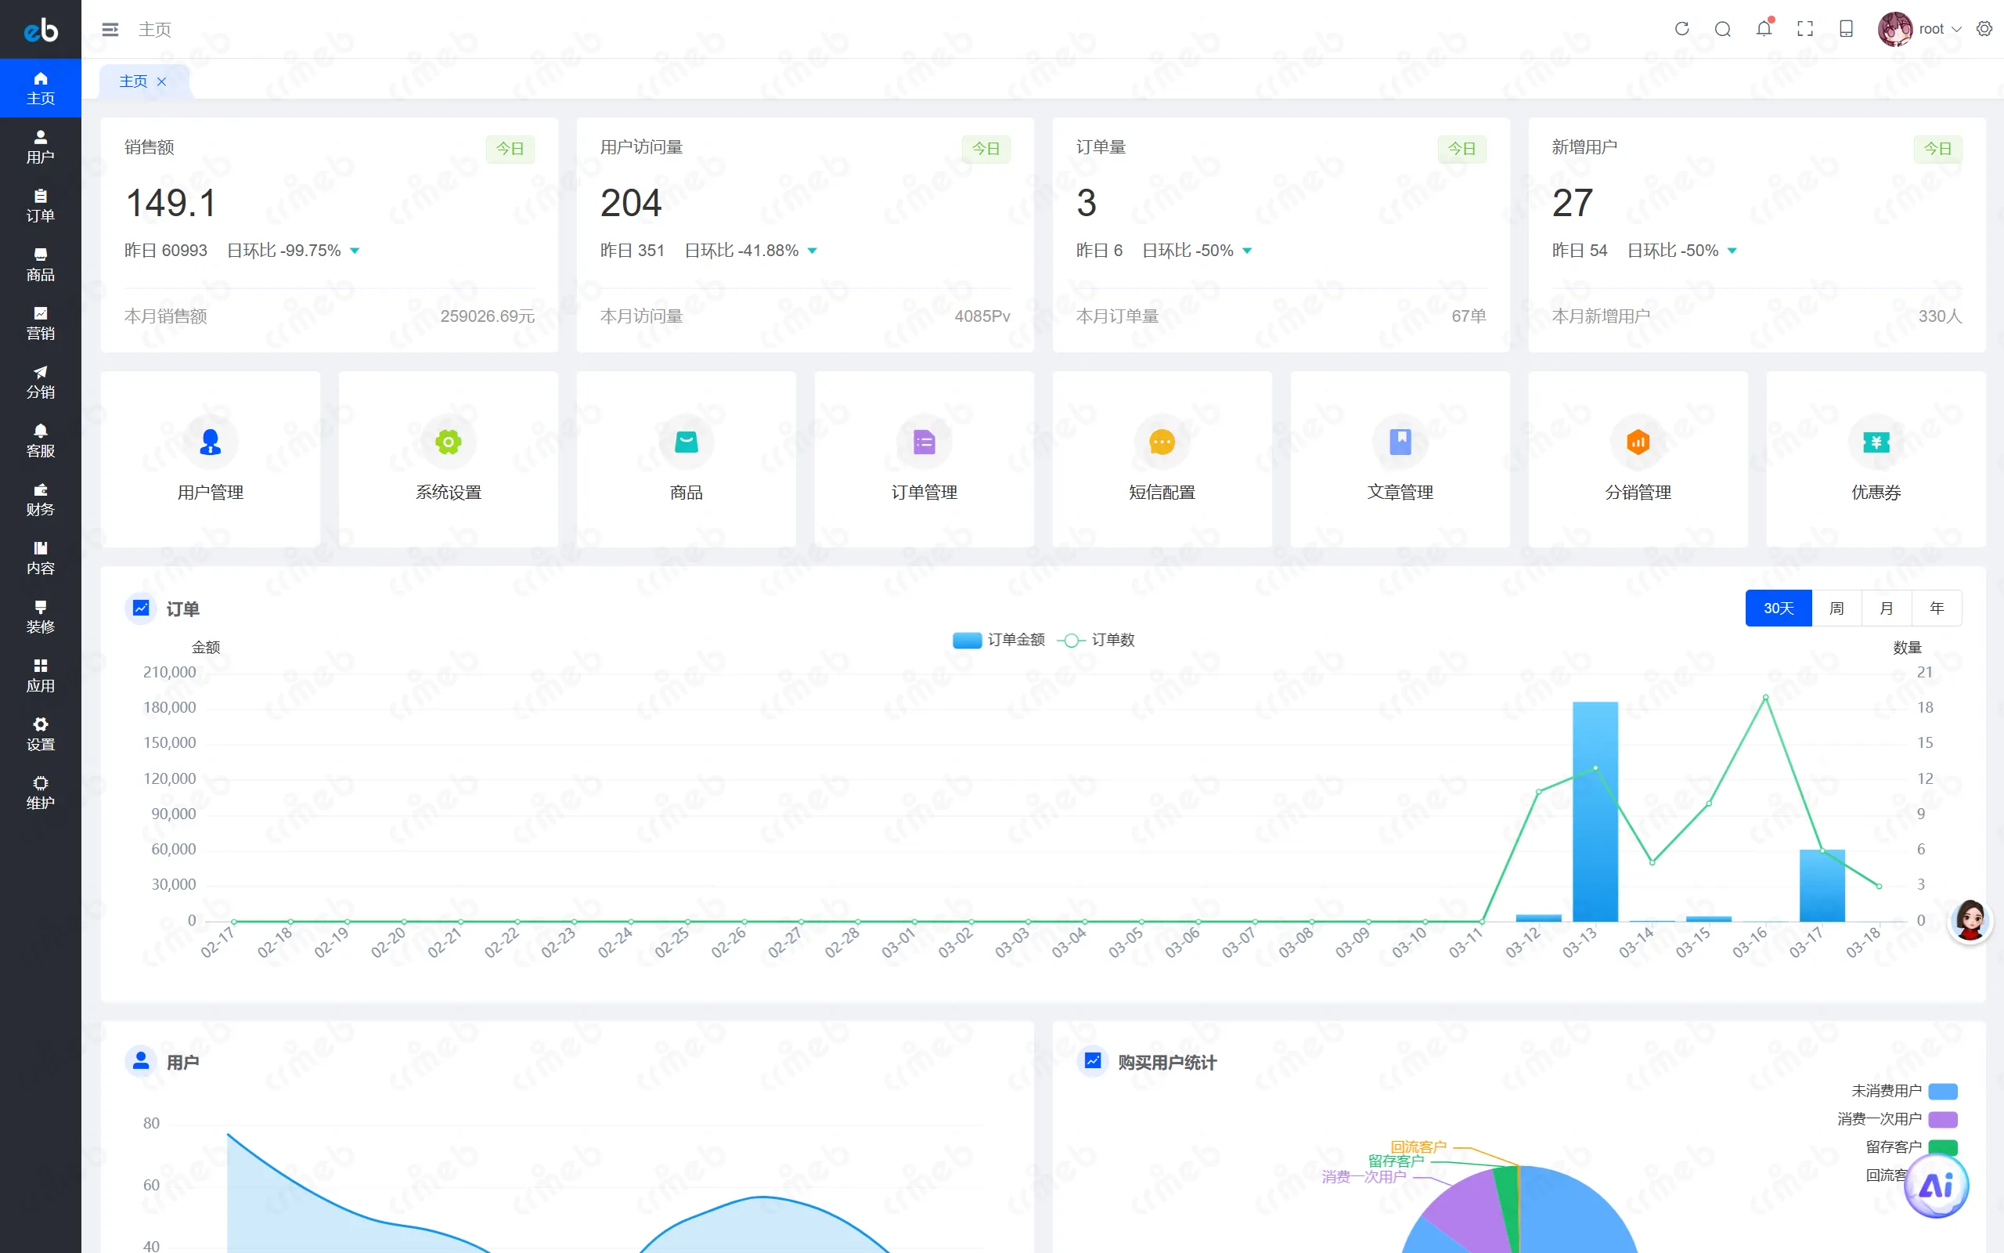Open the AI assistant floating button
The height and width of the screenshot is (1253, 2004).
(1936, 1186)
